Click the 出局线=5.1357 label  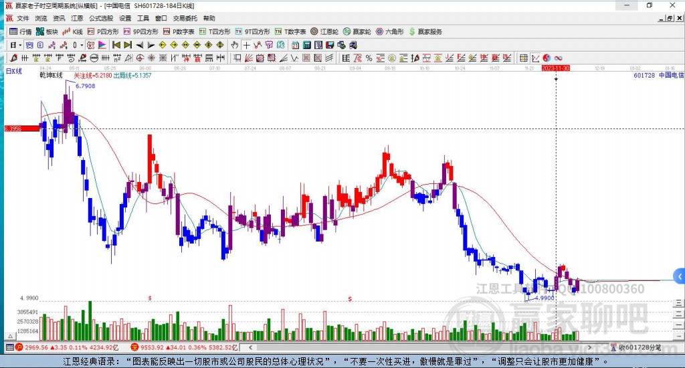(132, 76)
